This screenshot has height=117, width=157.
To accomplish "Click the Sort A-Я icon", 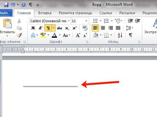I will pos(120,35).
